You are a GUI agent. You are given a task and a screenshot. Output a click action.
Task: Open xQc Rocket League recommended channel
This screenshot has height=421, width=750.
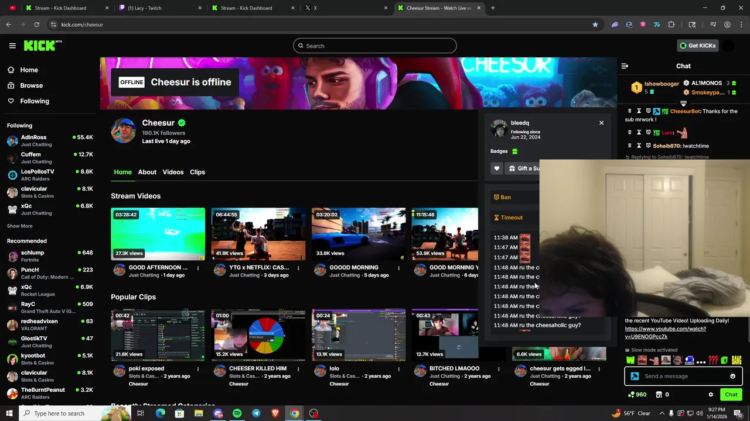coord(50,291)
